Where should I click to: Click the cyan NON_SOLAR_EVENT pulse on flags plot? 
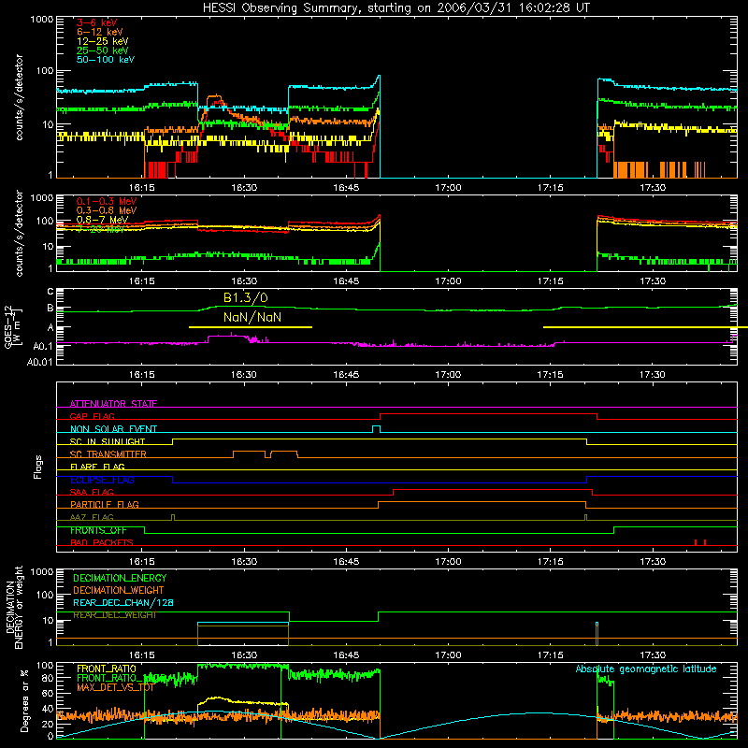click(x=376, y=429)
